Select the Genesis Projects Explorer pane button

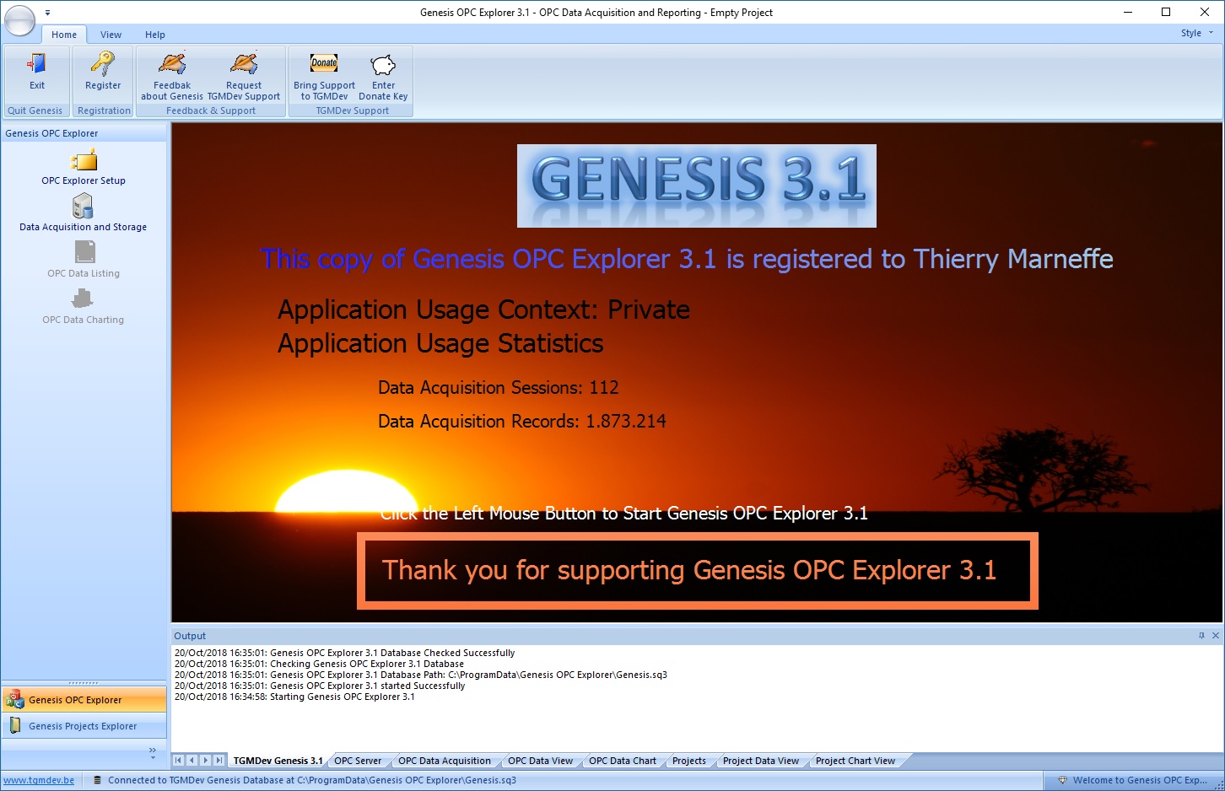84,726
